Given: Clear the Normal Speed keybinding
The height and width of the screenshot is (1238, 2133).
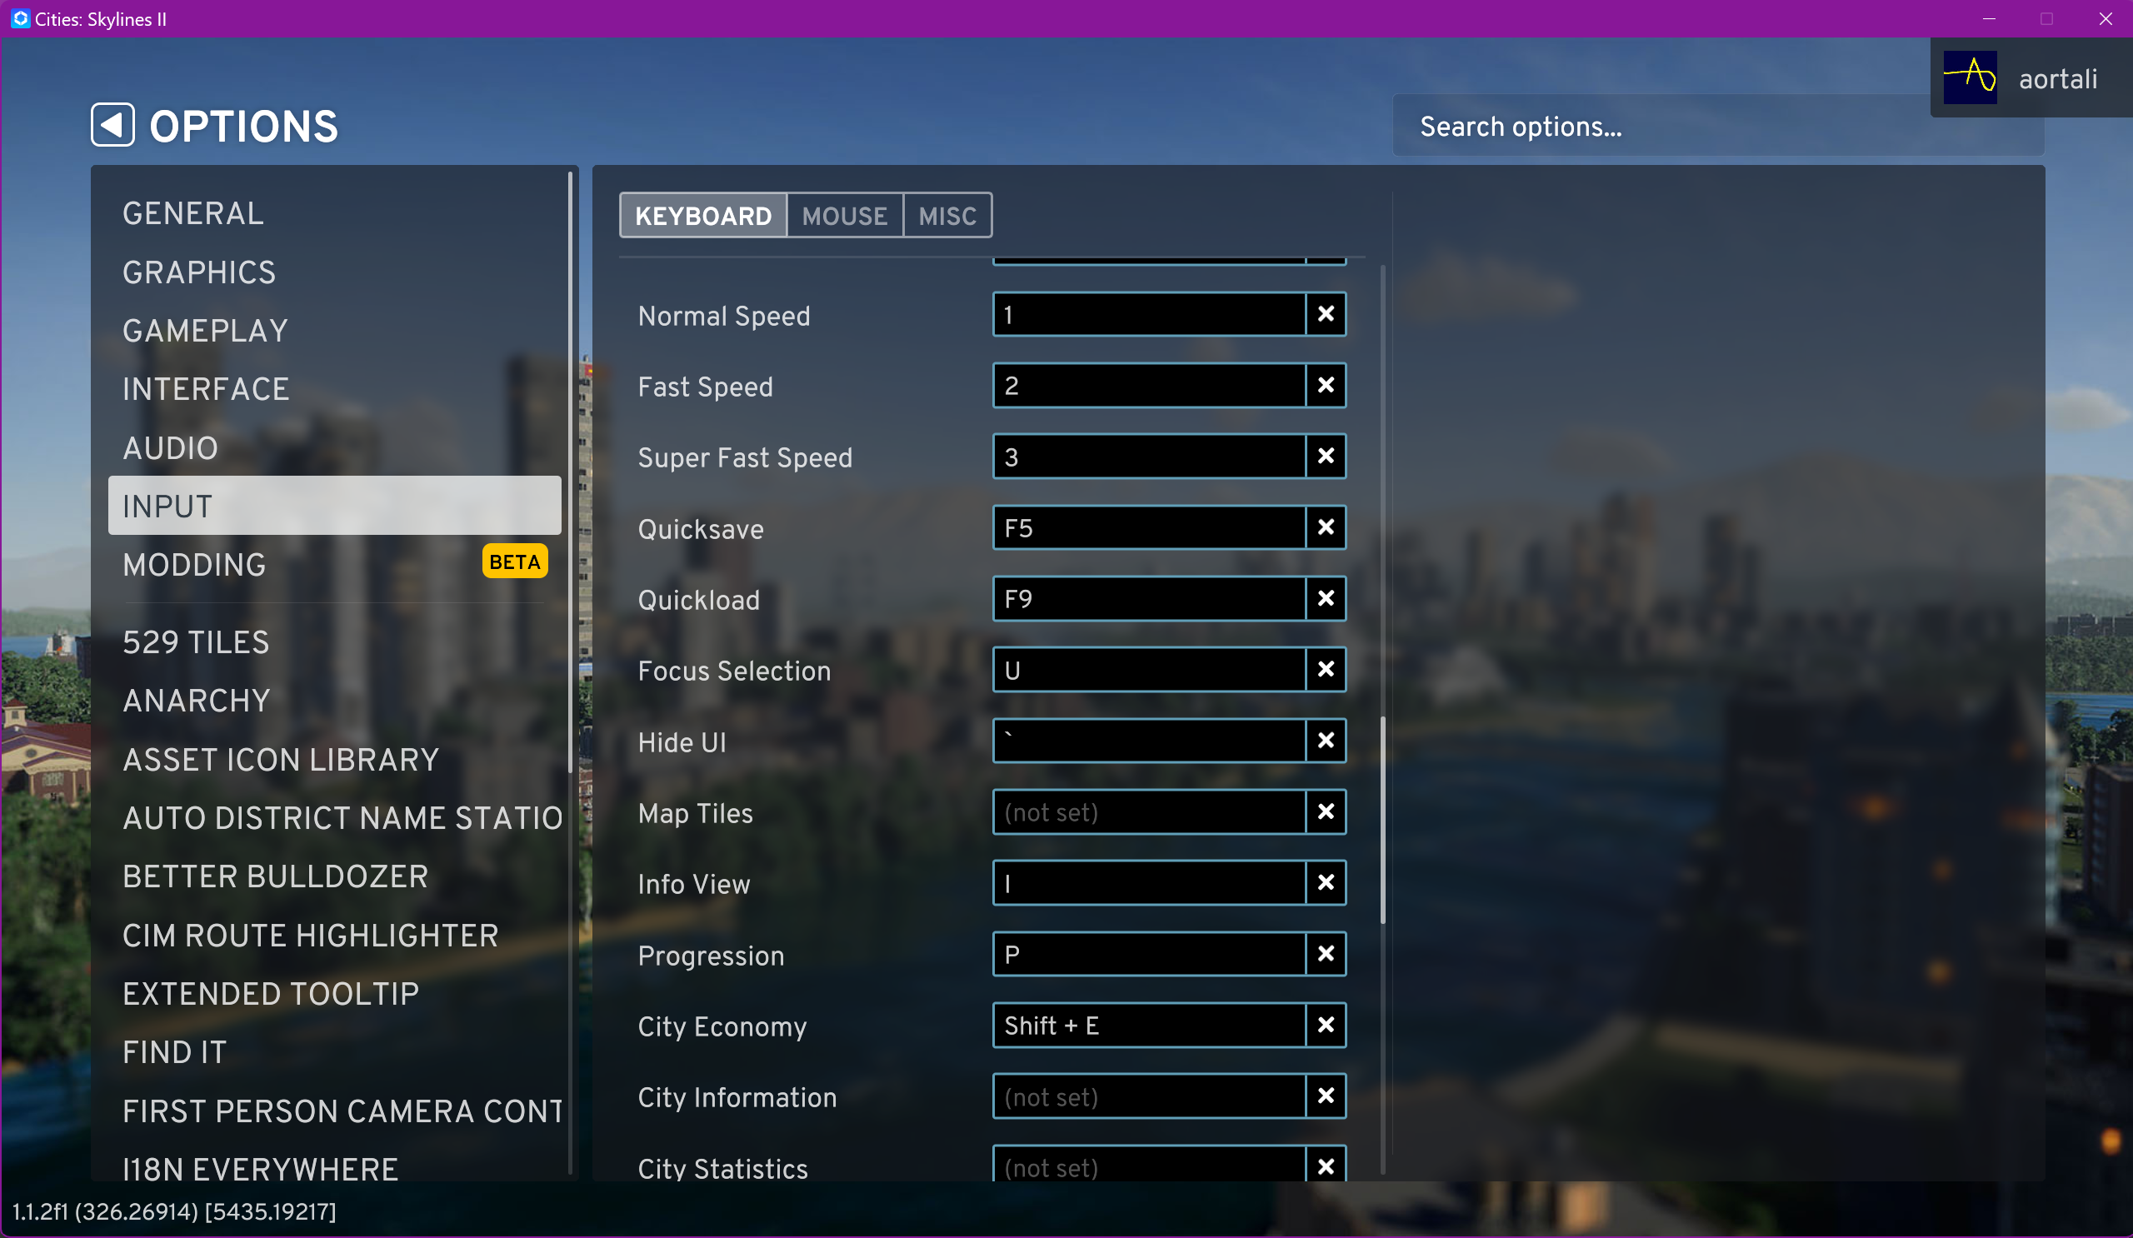Looking at the screenshot, I should 1326,315.
